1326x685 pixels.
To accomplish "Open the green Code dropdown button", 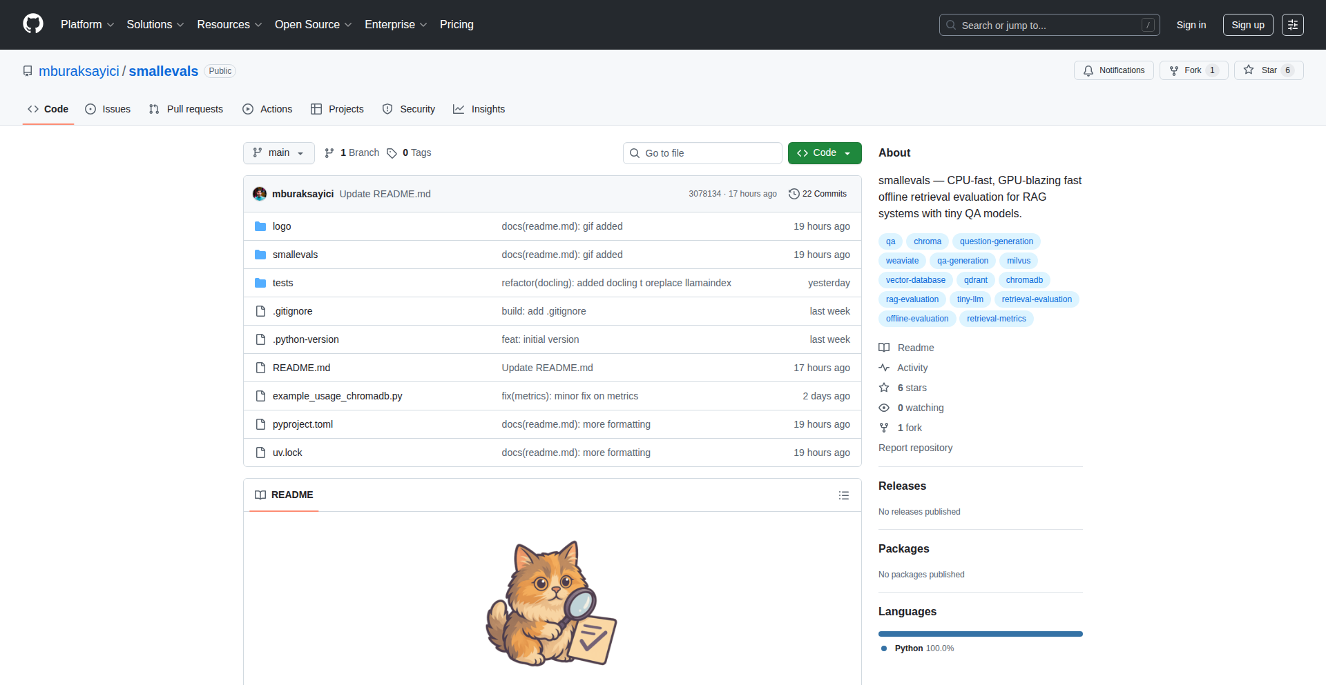I will tap(824, 153).
